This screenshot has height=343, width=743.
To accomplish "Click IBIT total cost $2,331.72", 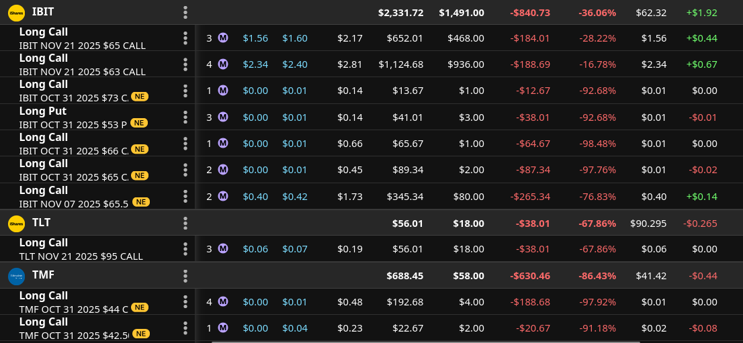I will tap(400, 13).
